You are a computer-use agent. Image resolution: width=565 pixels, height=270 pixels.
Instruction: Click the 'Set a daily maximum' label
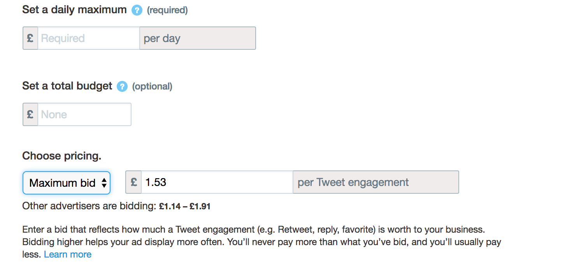(x=74, y=10)
